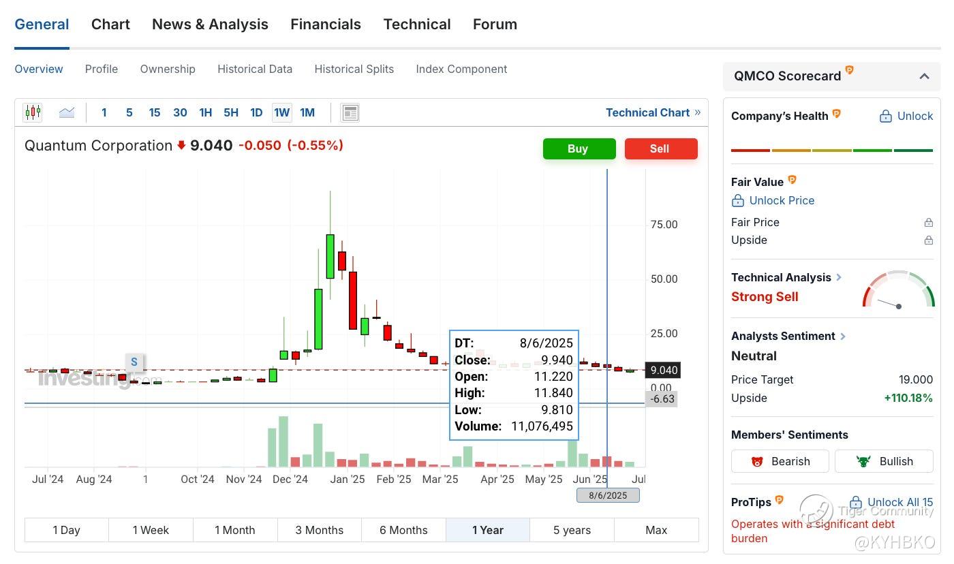Click the Technical Analysis gauge dial
This screenshot has height=564, width=954.
[898, 290]
